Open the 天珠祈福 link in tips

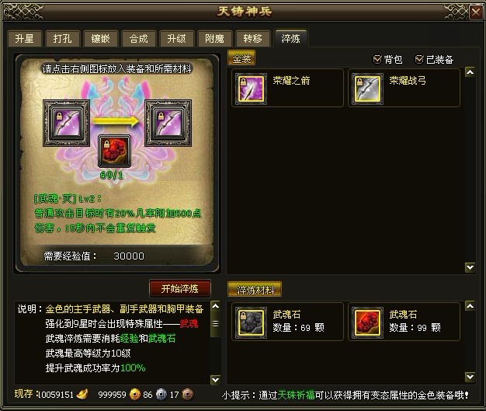[296, 395]
